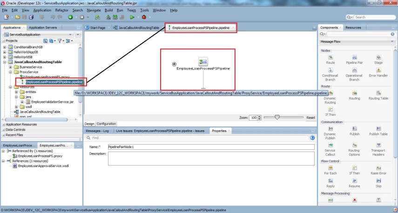This screenshot has height=213, width=398.
Task: Click the pipeline Name input field
Action: [x=211, y=147]
